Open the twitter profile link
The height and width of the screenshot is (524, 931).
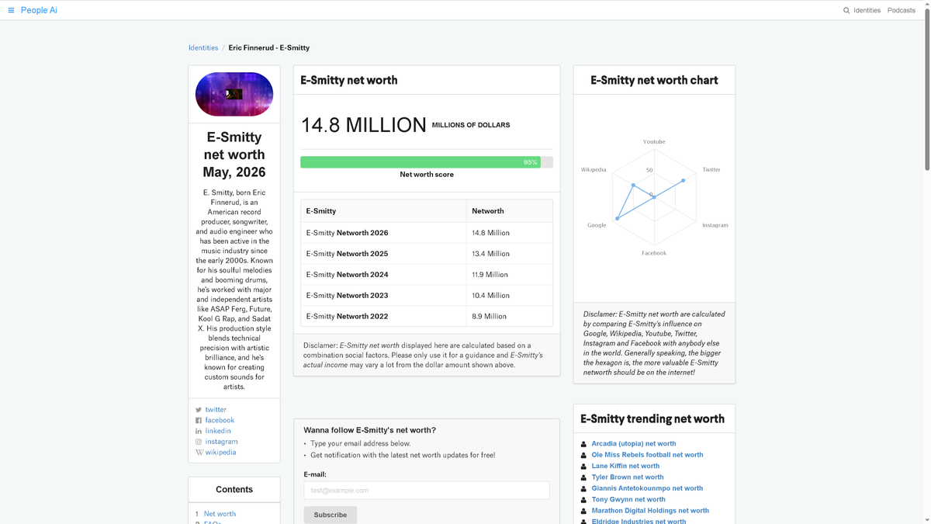216,410
